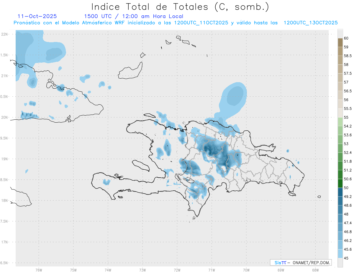Screen dimensions: 354x274
Task: Click the colorbar value '57.5'
Action: (x=348, y=73)
